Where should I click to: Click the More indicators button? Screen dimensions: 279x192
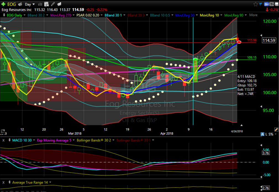(253, 15)
